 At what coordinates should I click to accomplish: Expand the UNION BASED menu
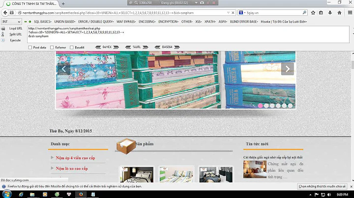click(64, 22)
